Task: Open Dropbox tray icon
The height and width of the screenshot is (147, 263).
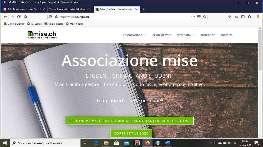Action: pos(215,143)
